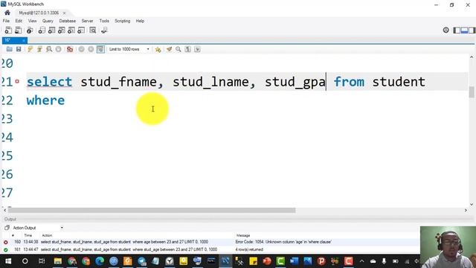Image resolution: width=476 pixels, height=268 pixels.
Task: Toggle word wrap in editor
Action: 197,49
